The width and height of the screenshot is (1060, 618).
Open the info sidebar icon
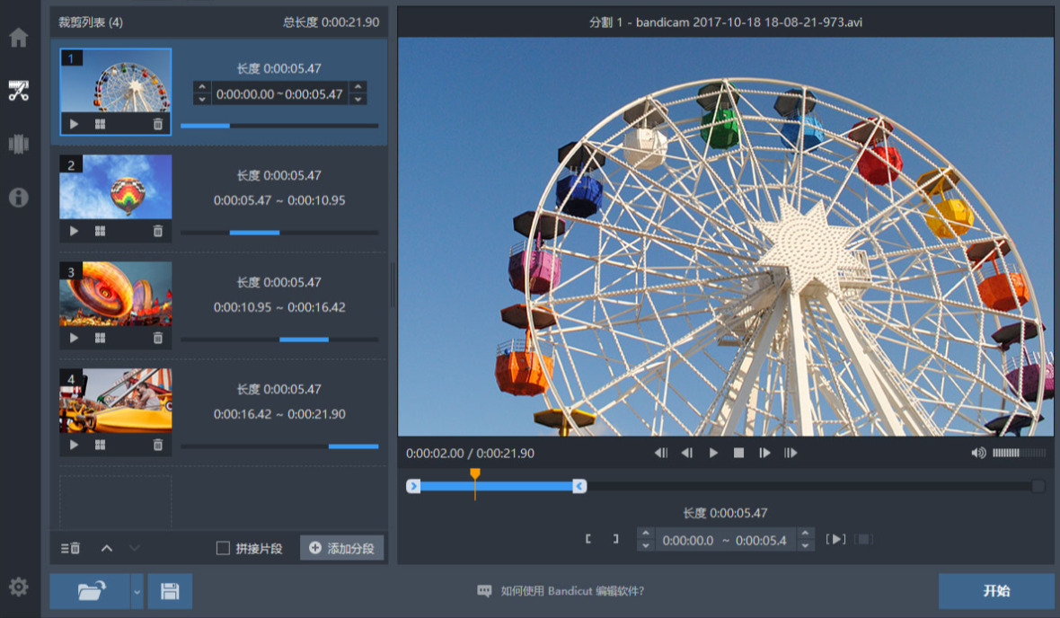coord(18,197)
